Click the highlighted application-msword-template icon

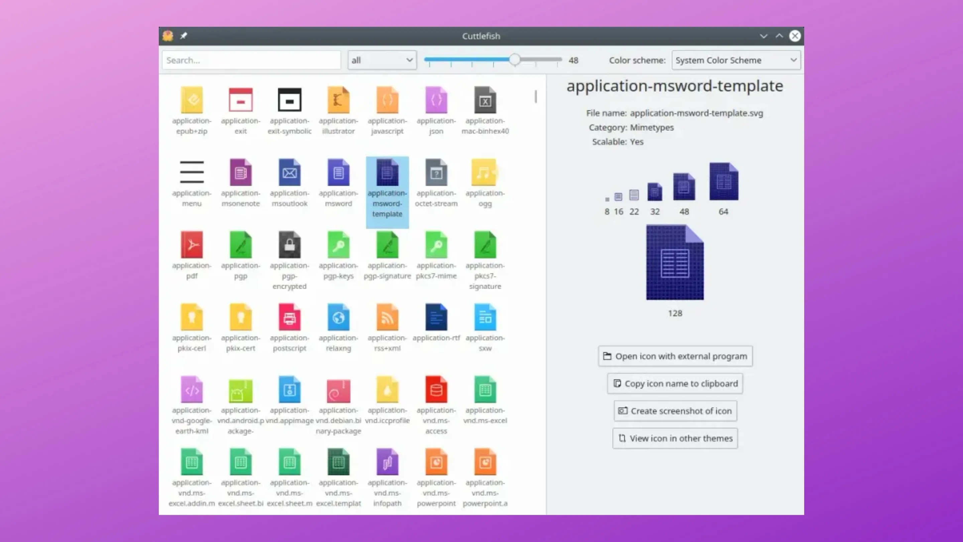(x=387, y=172)
